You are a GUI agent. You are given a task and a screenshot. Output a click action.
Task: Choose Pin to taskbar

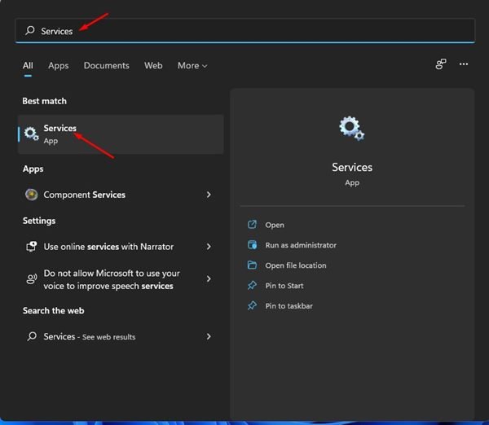click(x=289, y=306)
